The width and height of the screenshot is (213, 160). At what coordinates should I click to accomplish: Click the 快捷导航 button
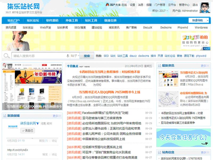pyautogui.click(x=197, y=21)
